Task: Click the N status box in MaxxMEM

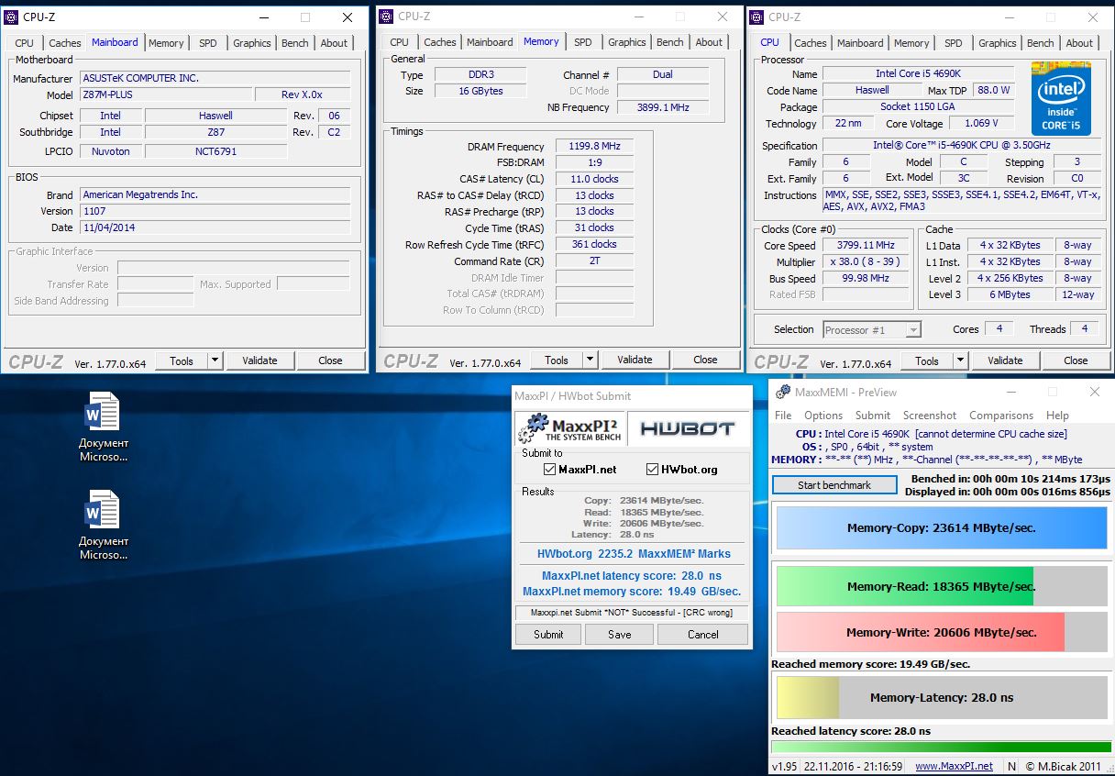Action: click(x=1011, y=766)
